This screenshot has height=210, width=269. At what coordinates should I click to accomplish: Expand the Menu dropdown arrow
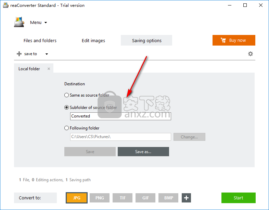[x=46, y=23]
